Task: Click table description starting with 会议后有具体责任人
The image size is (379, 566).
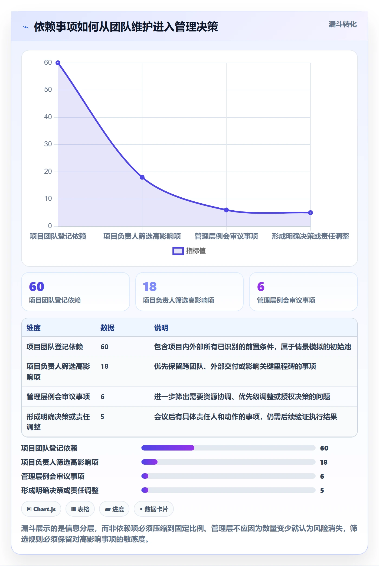Action: point(246,417)
